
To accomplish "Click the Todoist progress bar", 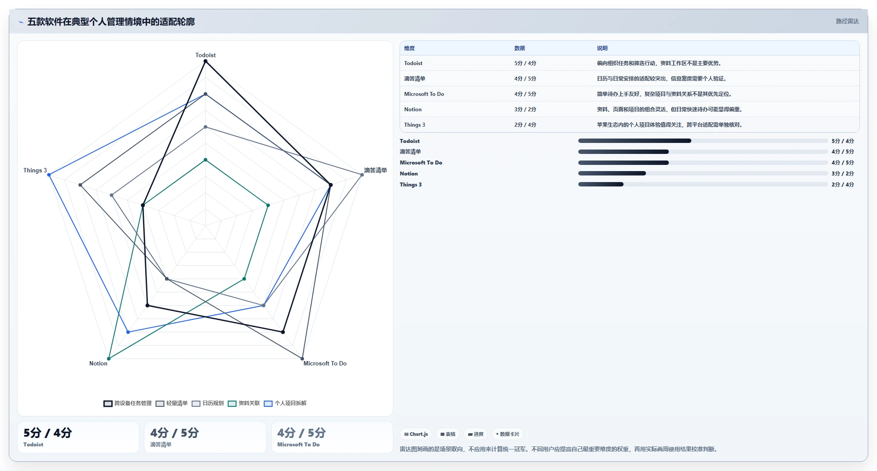I will pos(703,141).
